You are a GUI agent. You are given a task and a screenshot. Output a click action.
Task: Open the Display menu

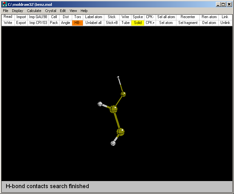17,11
